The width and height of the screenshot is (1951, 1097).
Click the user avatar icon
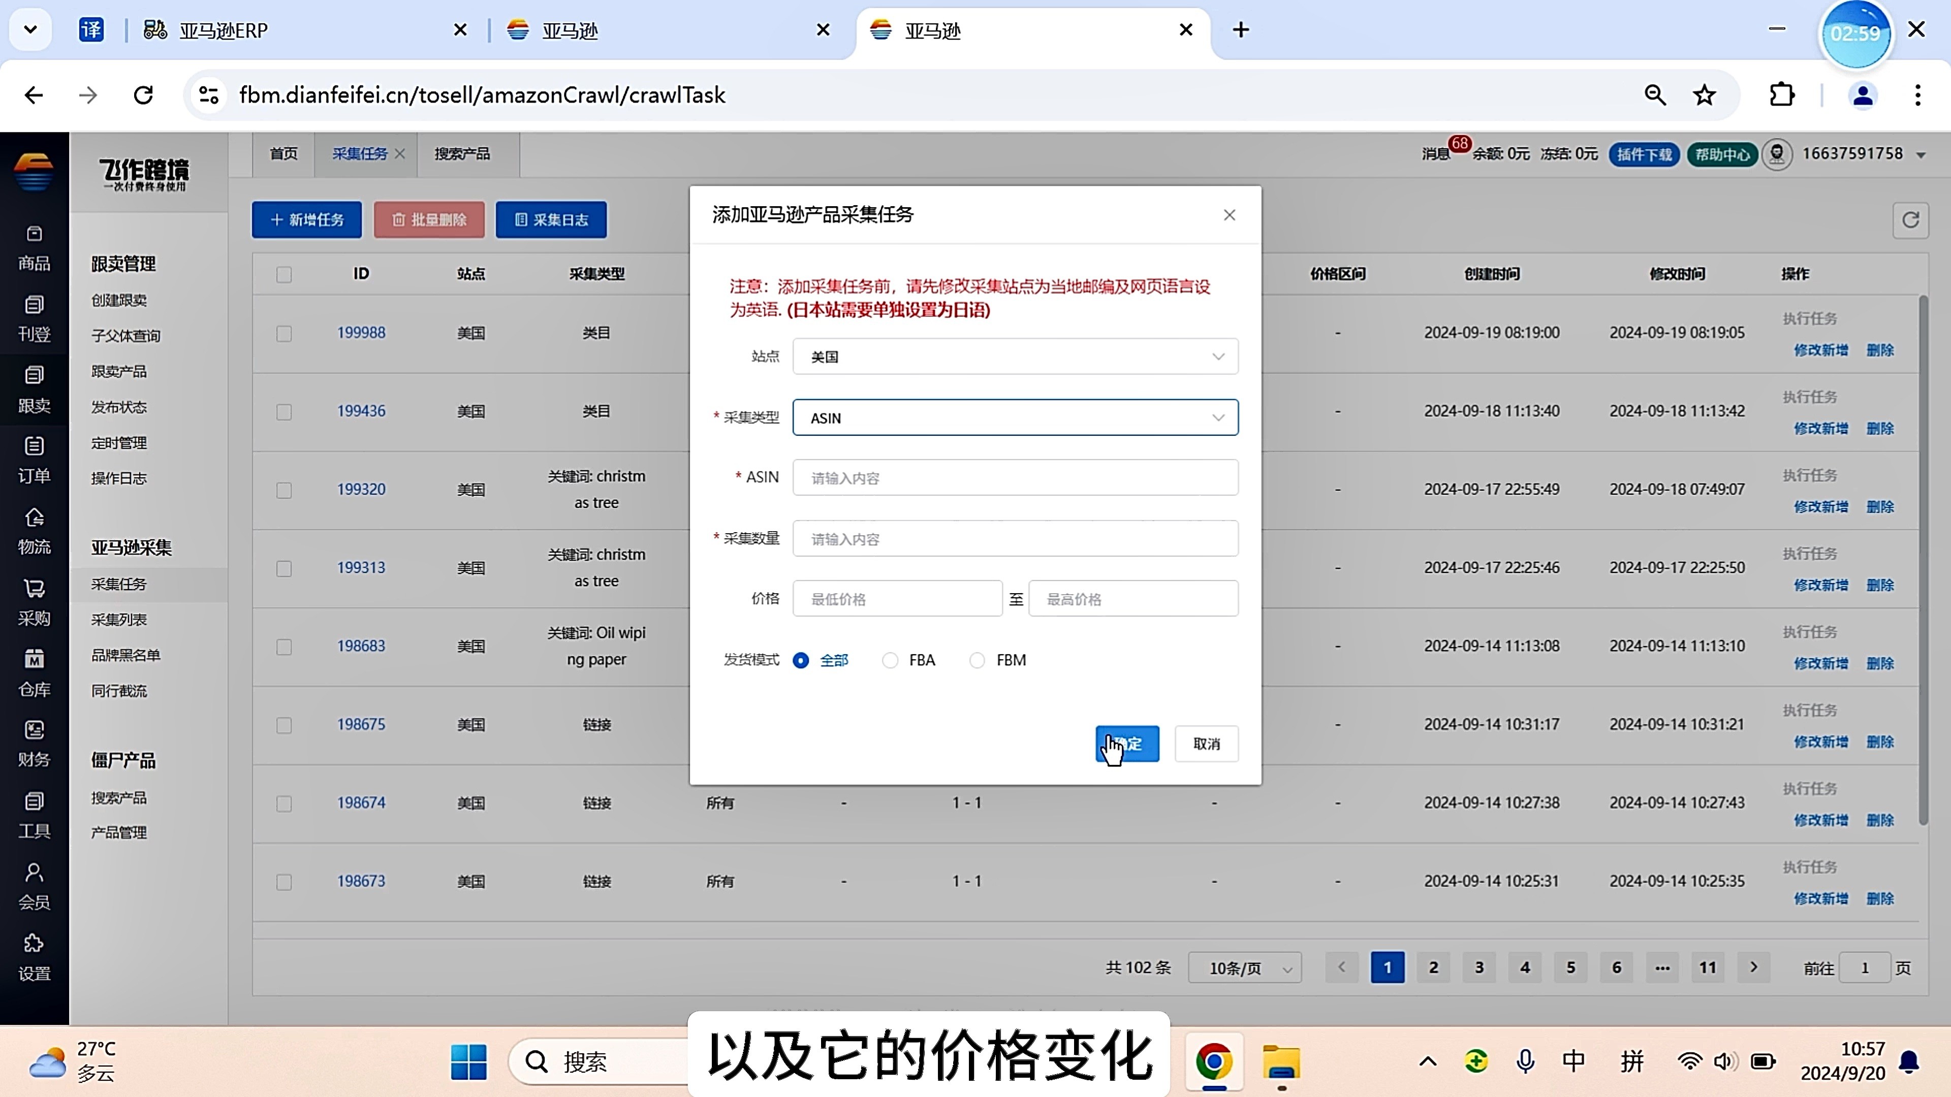(1777, 154)
